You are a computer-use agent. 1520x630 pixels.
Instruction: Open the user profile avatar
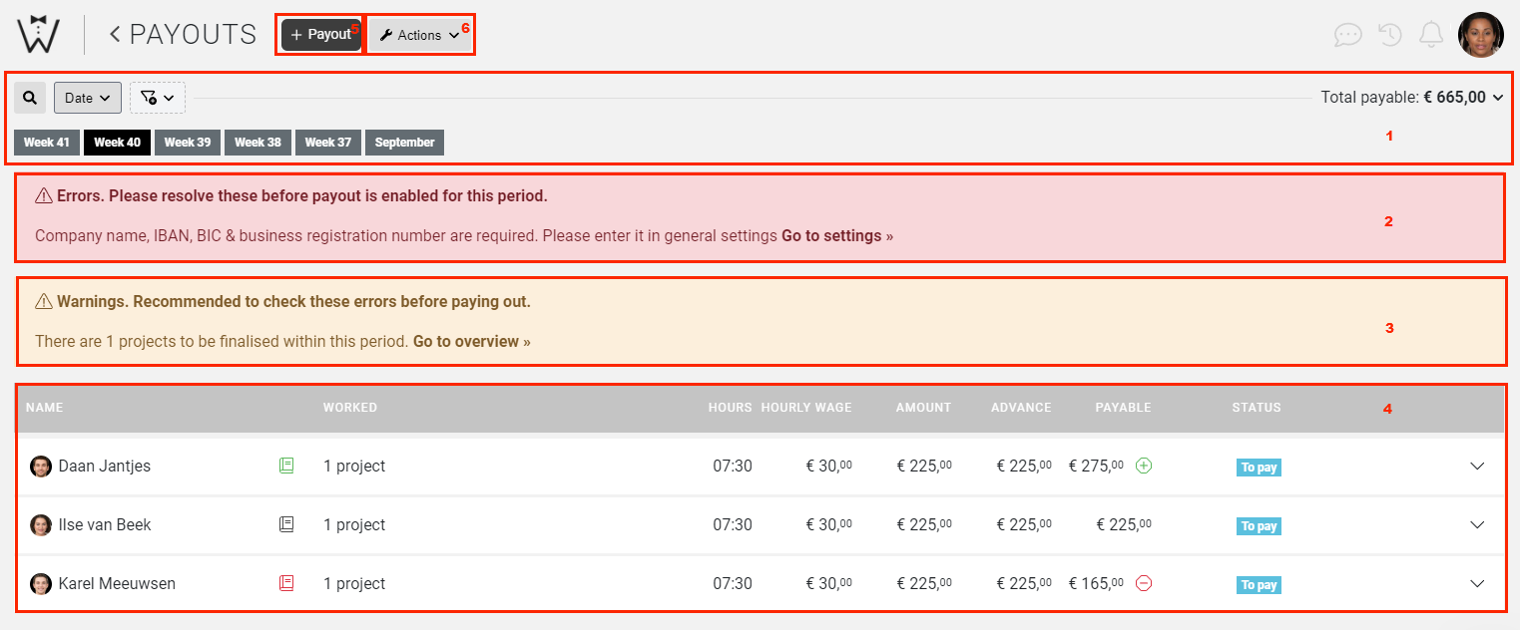coord(1481,35)
